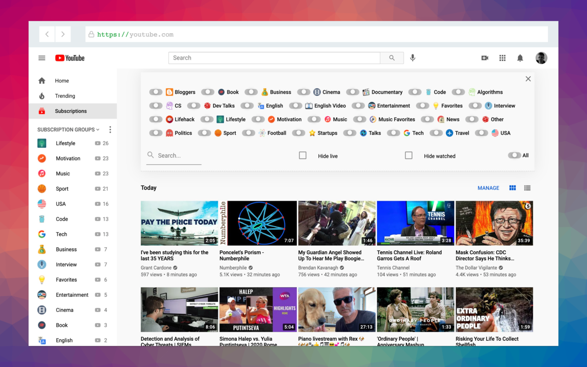Open The Dollar Vigilante channel link

pos(476,268)
